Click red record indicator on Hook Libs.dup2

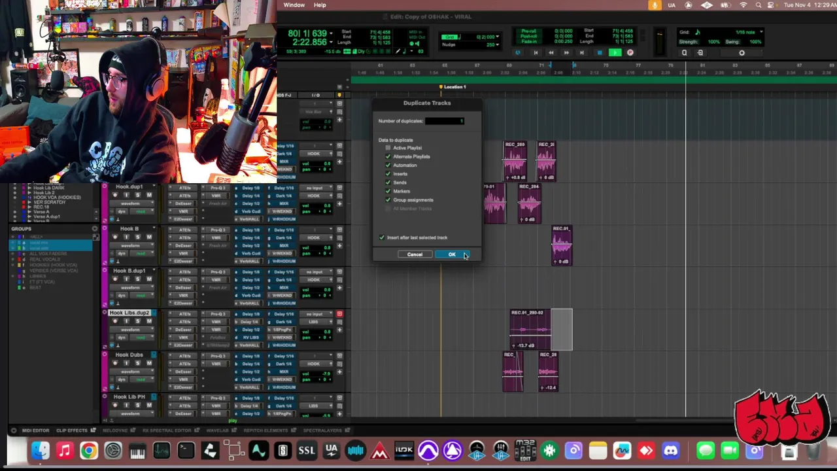point(339,314)
